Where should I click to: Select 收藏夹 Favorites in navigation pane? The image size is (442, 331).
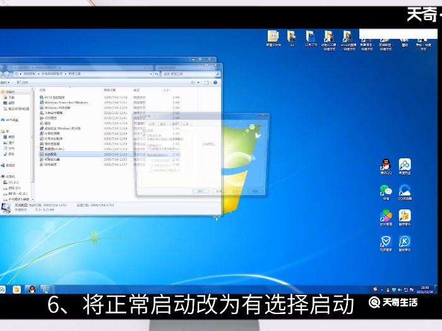pos(8,92)
